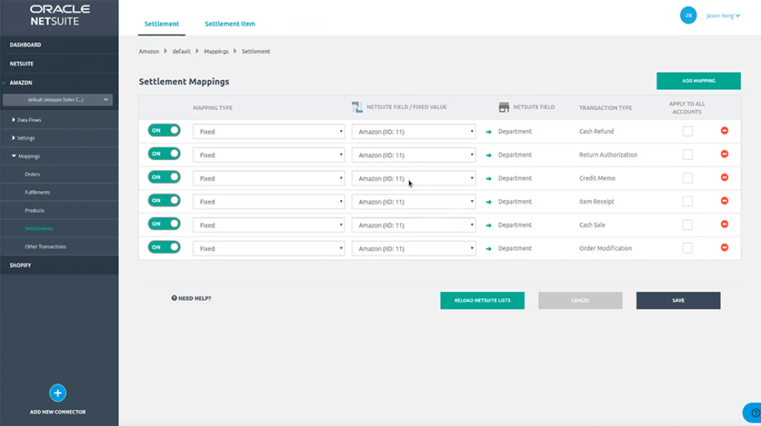This screenshot has width=761, height=426.
Task: Delete the Credit Memo mapping with red icon
Action: (x=724, y=178)
